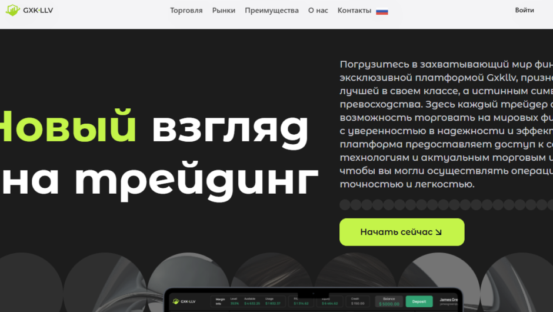Click the green Deposit button in mockup
553x312 pixels.
[x=419, y=301]
